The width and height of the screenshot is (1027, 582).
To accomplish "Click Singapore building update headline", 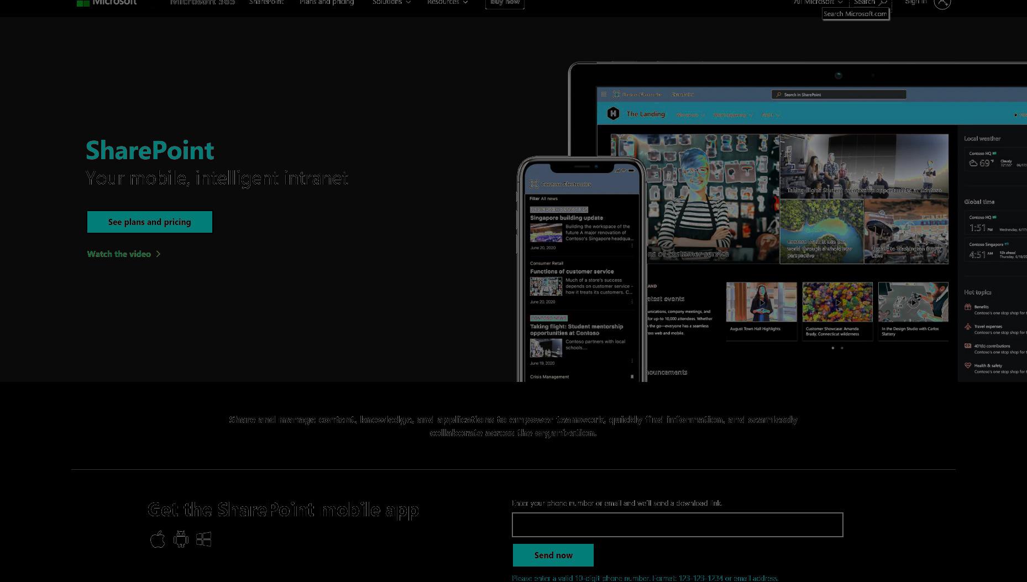I will (x=567, y=218).
